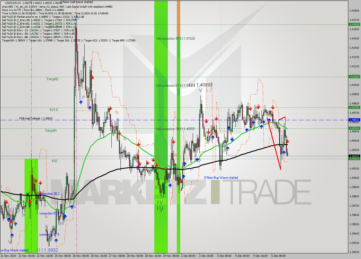
Task: Click the 'Line:1483' status text line
Action: point(57,6)
